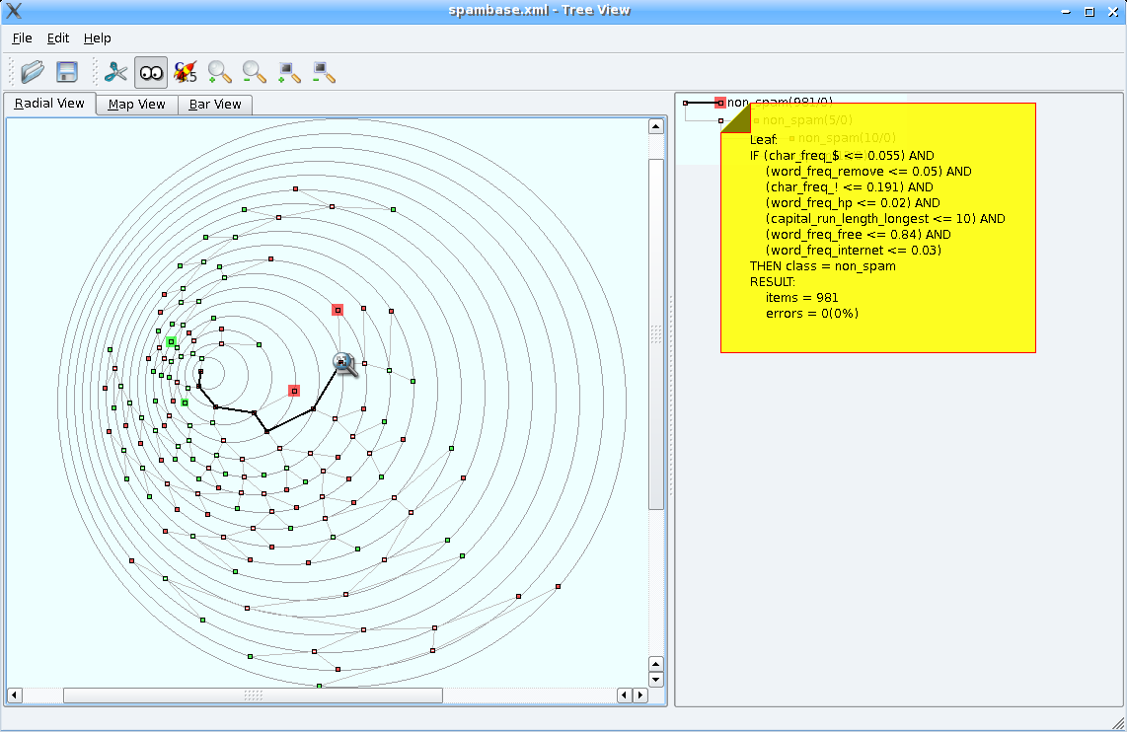Click the radial view vertical scrollbar up arrow at top

655,126
